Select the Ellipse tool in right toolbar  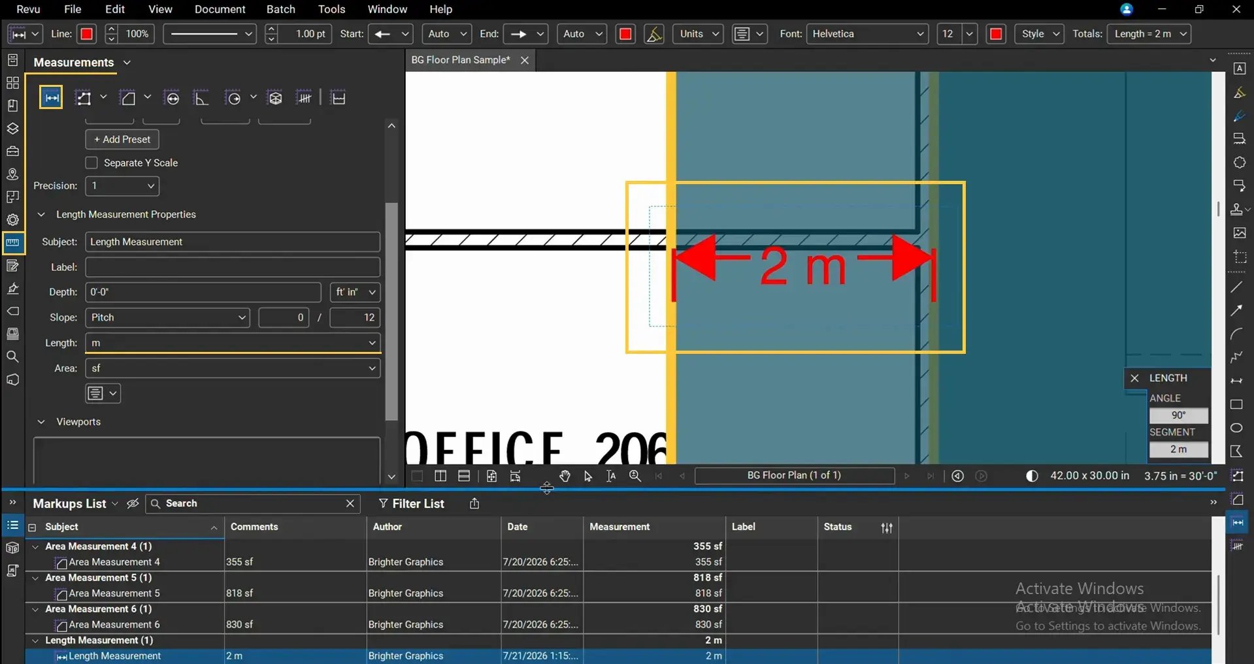click(1237, 428)
